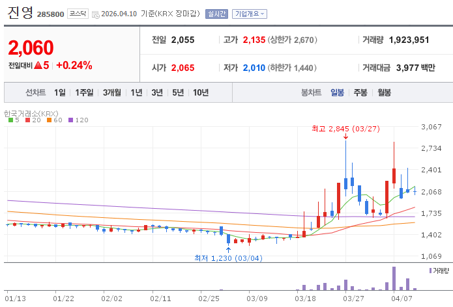Screen dimensions: 453x307
Task: Click the 최고 2,845 (03/27) marker label
Action: [345, 129]
